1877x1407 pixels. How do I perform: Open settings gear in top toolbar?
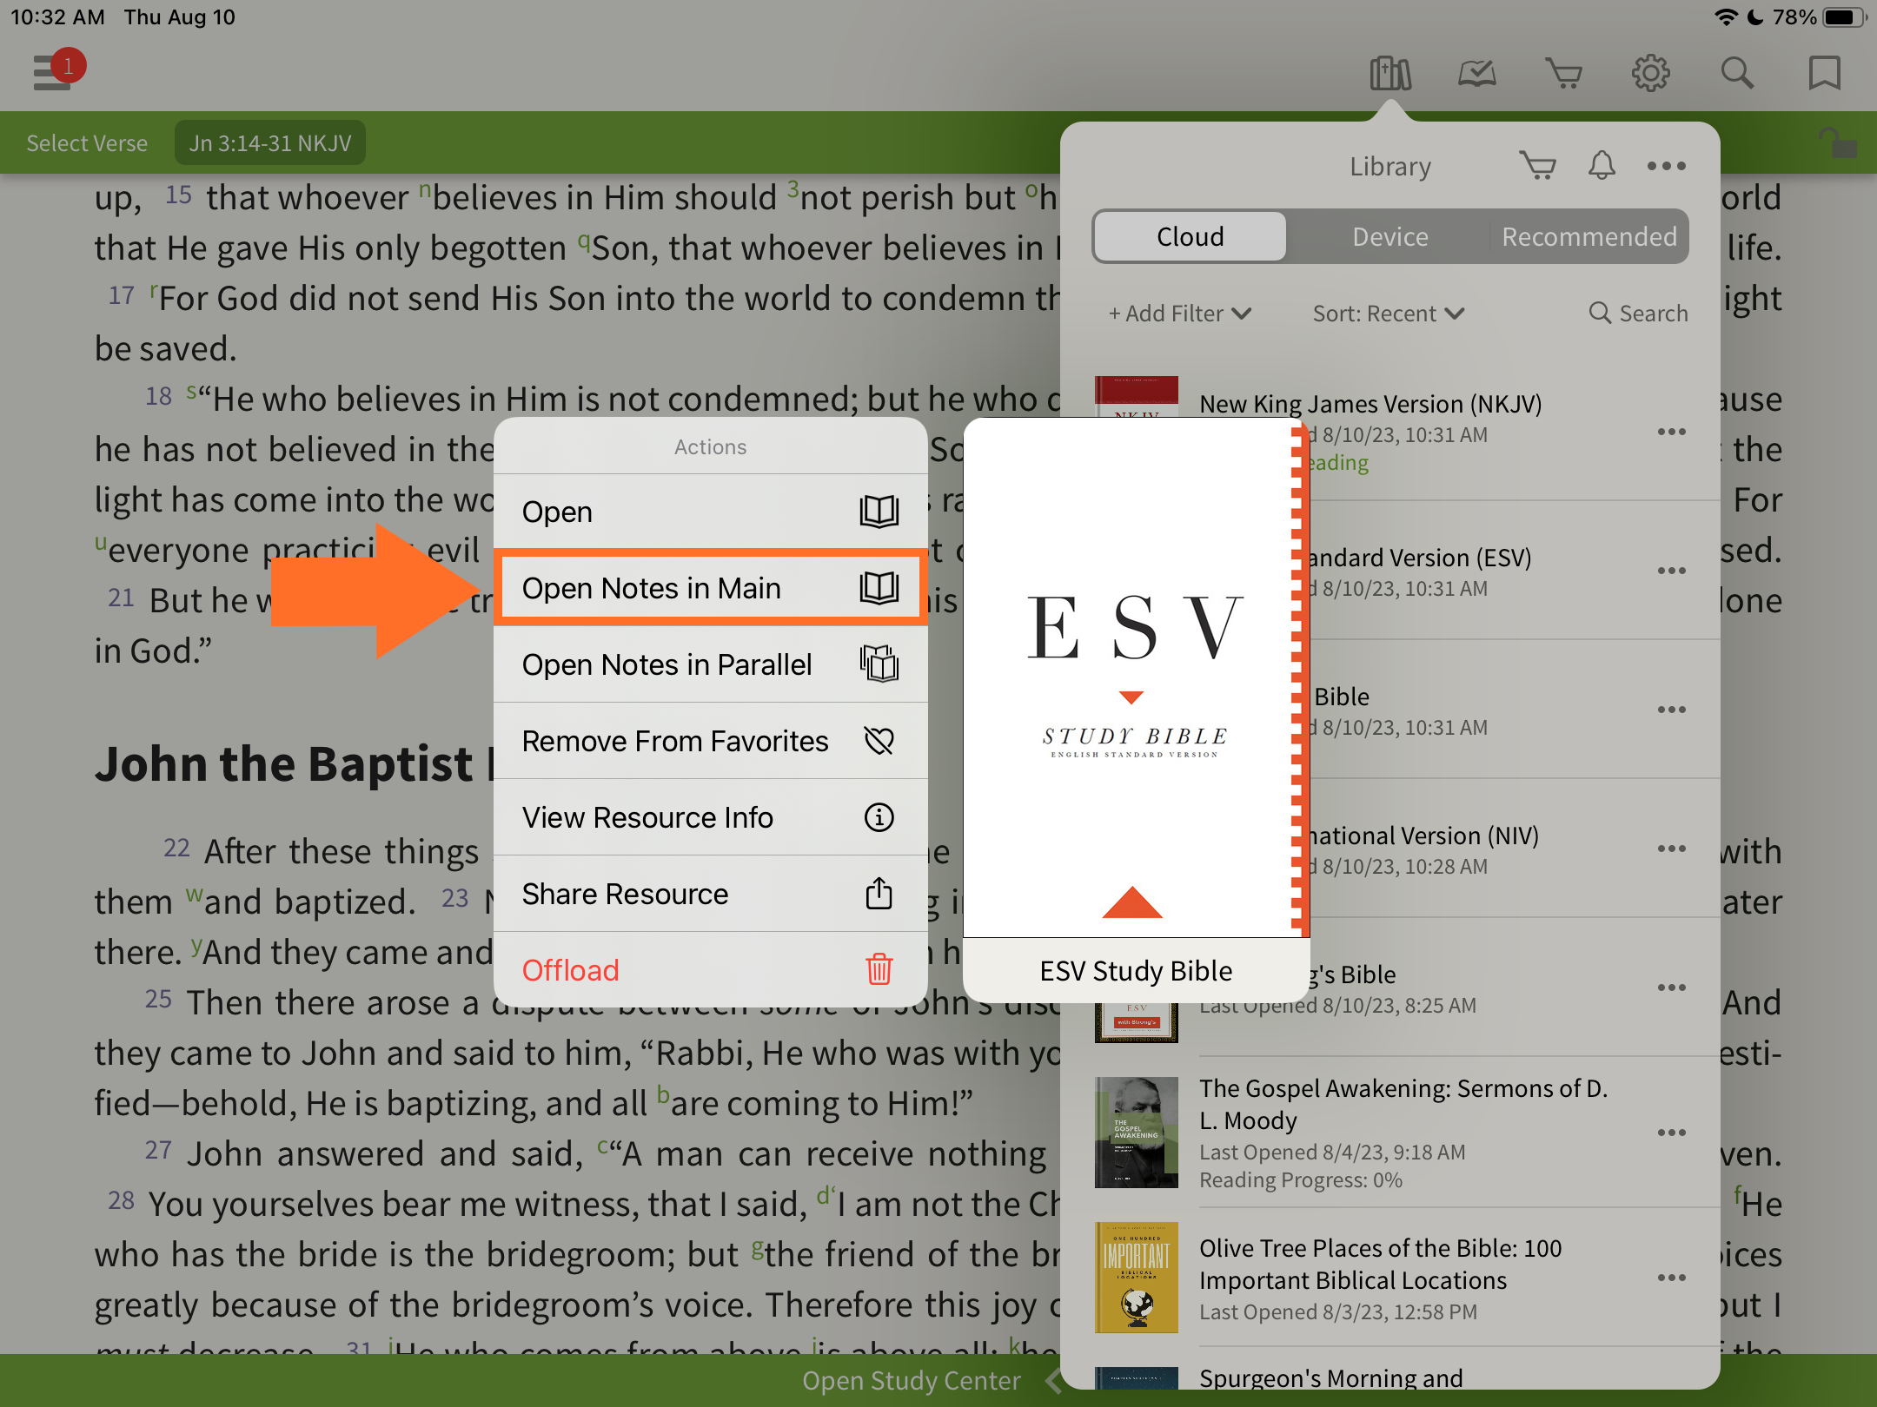(x=1651, y=73)
